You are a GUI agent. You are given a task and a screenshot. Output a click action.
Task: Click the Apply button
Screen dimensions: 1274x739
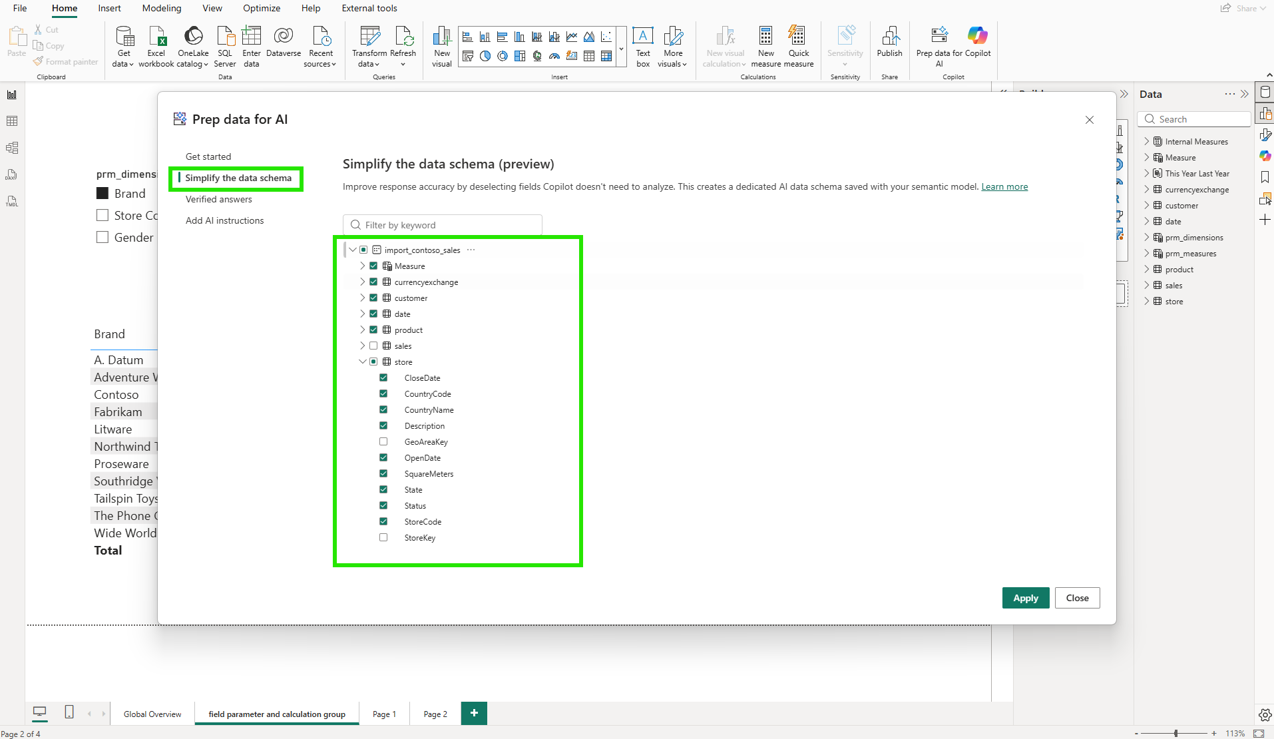point(1026,598)
